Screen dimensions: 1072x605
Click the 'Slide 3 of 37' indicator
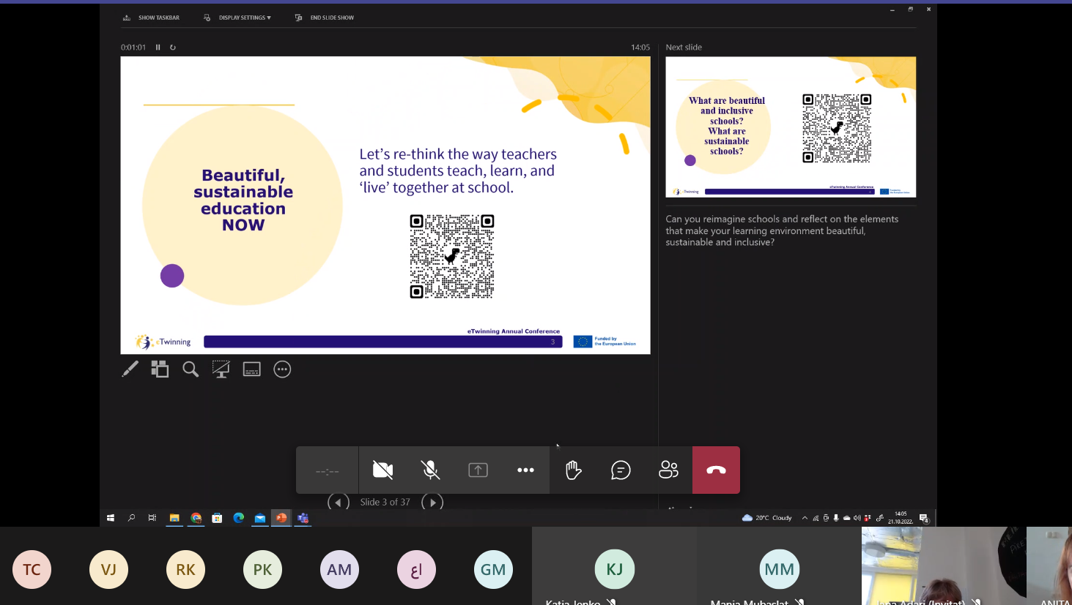[x=385, y=503]
